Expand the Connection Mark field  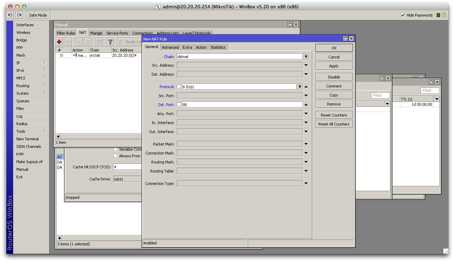pyautogui.click(x=306, y=153)
